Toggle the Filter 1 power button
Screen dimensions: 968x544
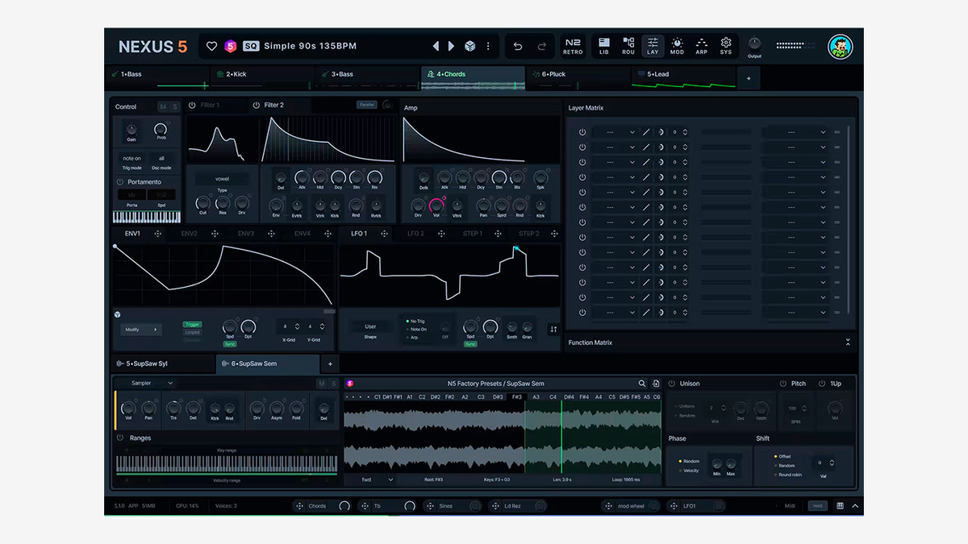192,106
